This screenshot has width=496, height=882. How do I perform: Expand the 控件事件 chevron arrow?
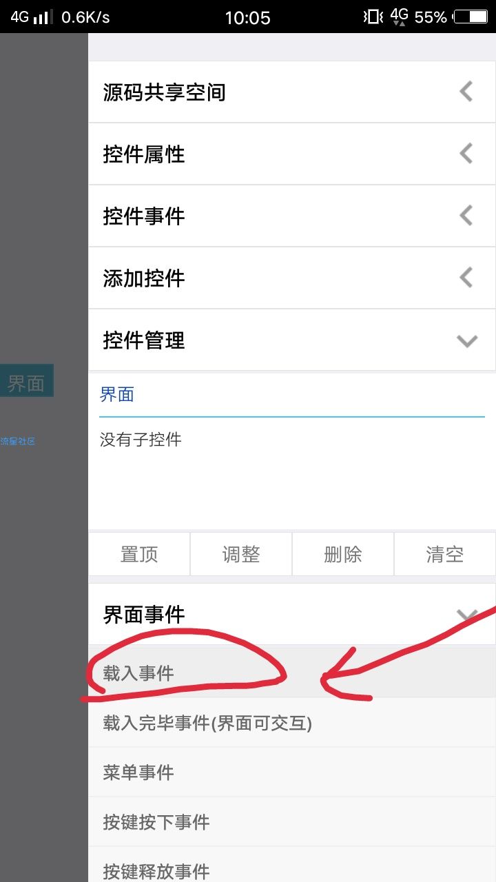coord(466,216)
